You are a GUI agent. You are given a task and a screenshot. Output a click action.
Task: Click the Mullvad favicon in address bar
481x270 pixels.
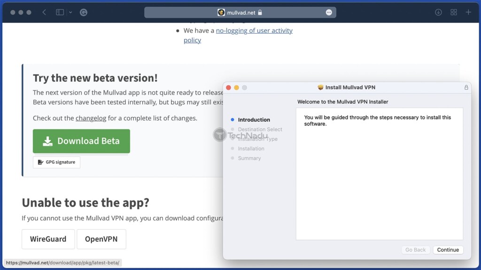pyautogui.click(x=221, y=13)
